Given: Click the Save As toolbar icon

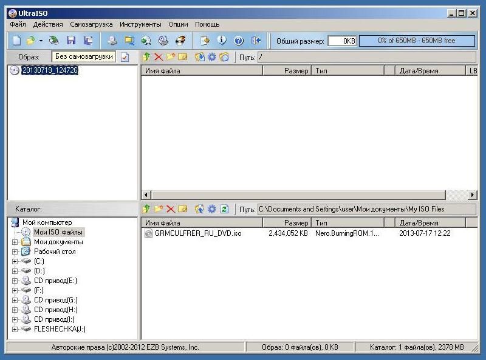Looking at the screenshot, I should coord(88,41).
